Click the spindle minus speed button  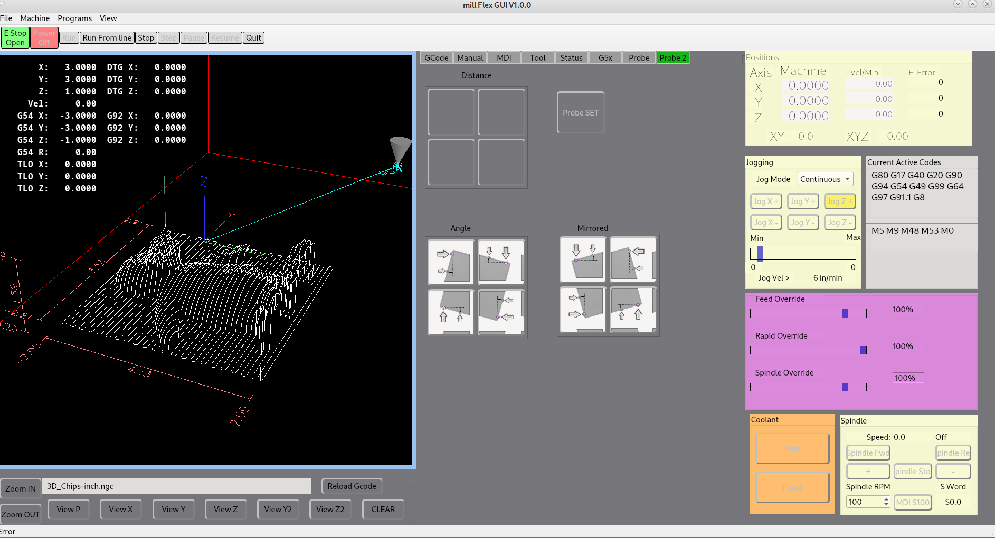click(953, 472)
